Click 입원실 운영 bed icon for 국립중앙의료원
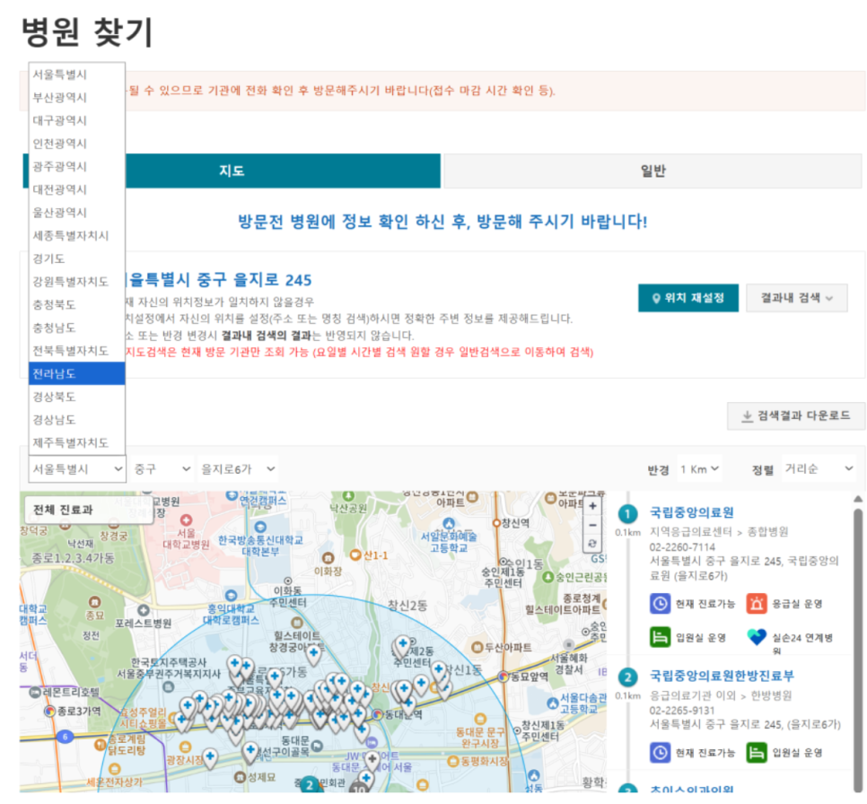Viewport: 867px width, 804px height. click(661, 638)
